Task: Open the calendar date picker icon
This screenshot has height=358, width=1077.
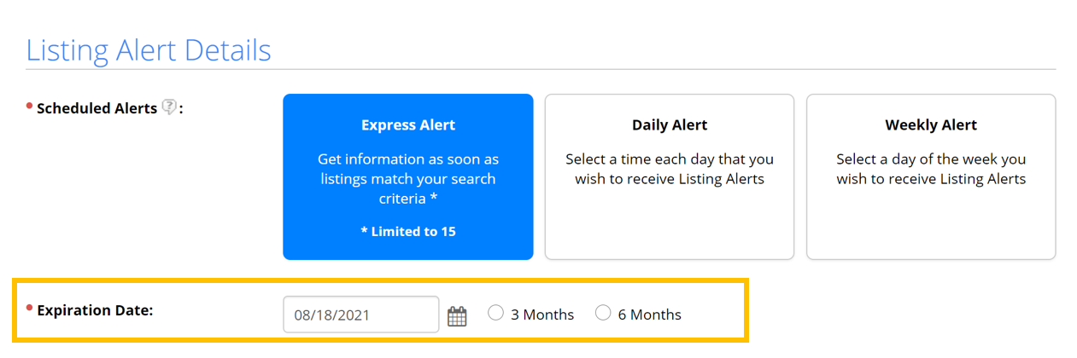Action: coord(458,316)
